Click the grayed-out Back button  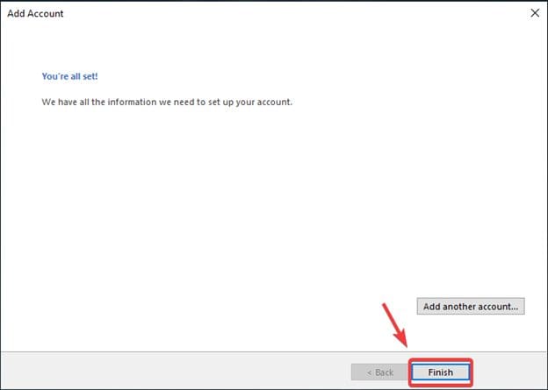[379, 372]
